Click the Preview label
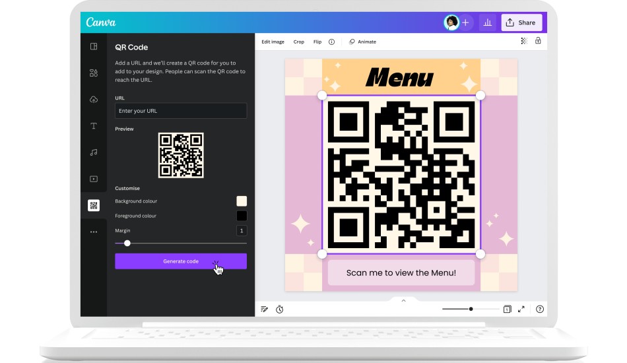This screenshot has height=363, width=627. [124, 129]
